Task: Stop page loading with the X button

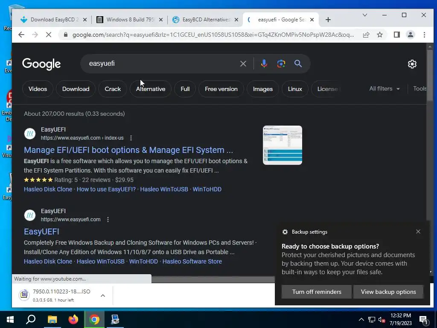Action: click(x=49, y=35)
